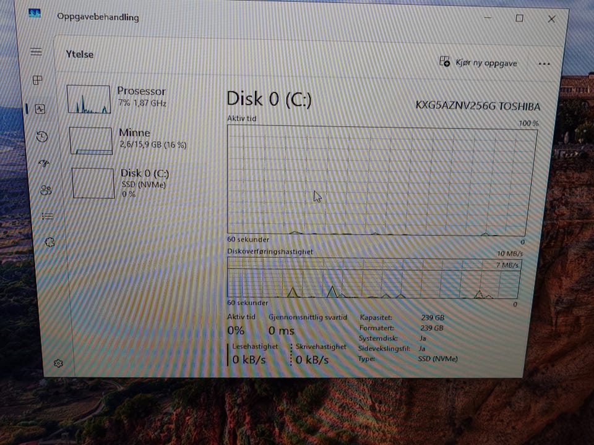
Task: Open the hamburger navigation menu
Action: point(37,52)
